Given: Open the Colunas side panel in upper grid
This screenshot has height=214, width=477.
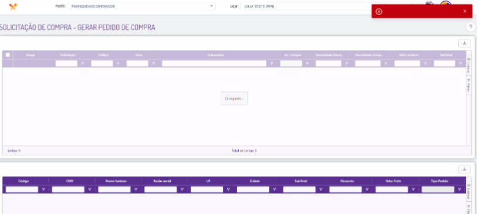Looking at the screenshot, I should [468, 65].
